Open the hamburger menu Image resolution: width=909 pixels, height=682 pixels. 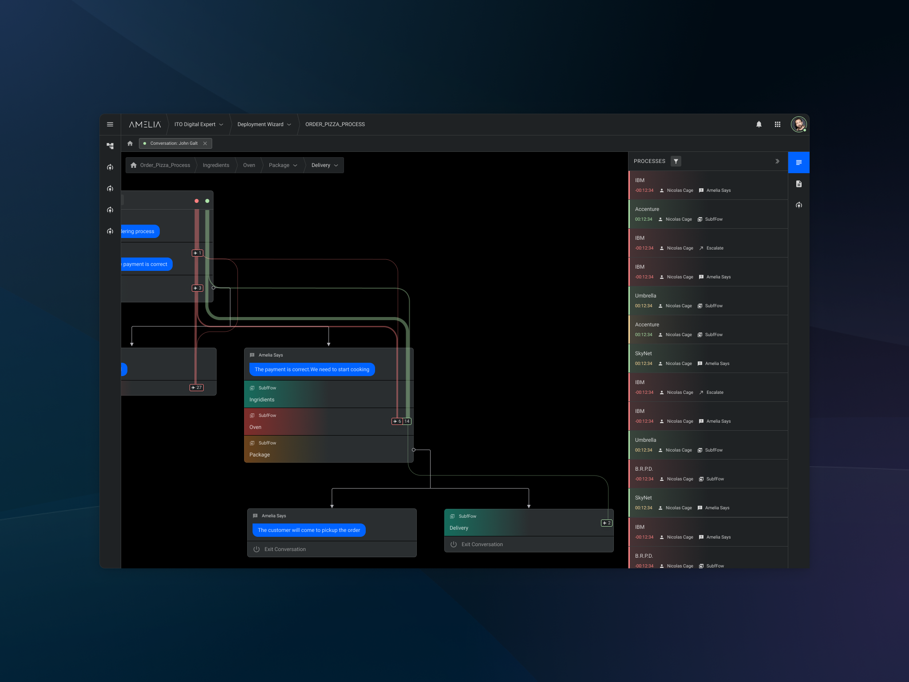110,124
